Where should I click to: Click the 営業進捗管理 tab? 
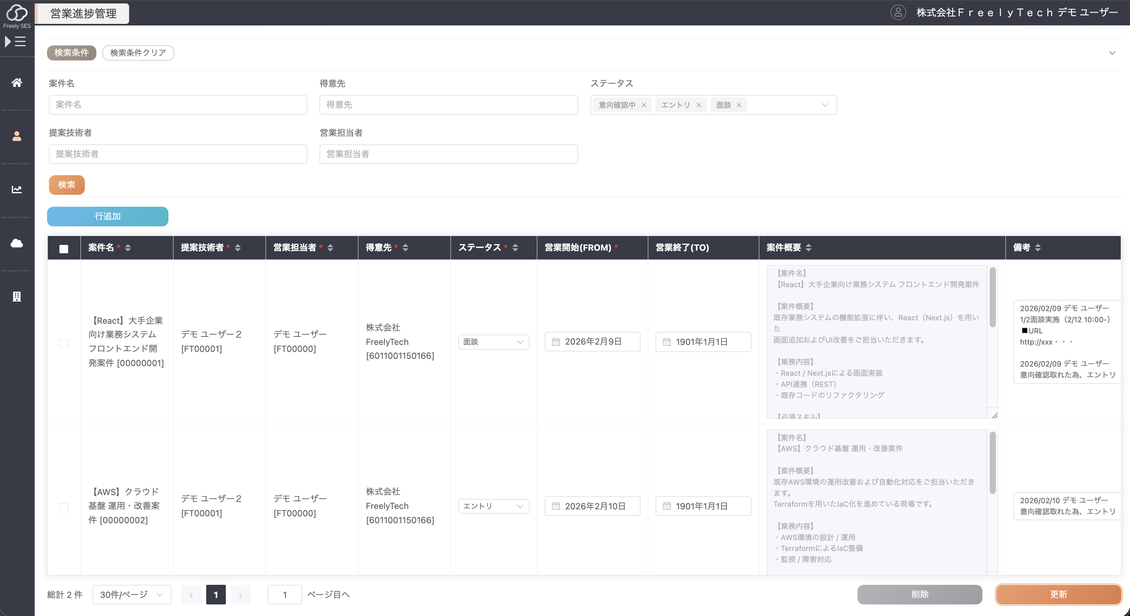point(83,13)
